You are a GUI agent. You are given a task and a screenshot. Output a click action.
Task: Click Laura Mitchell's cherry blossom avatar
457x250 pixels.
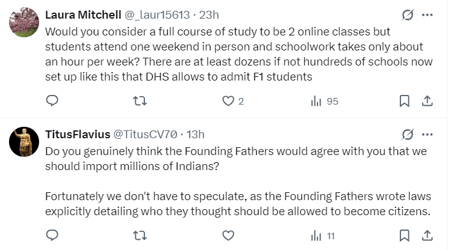(x=25, y=22)
